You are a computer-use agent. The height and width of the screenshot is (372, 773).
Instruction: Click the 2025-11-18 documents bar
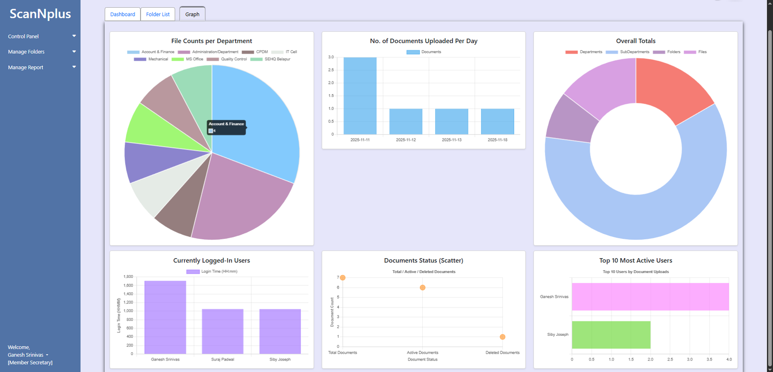coord(498,122)
